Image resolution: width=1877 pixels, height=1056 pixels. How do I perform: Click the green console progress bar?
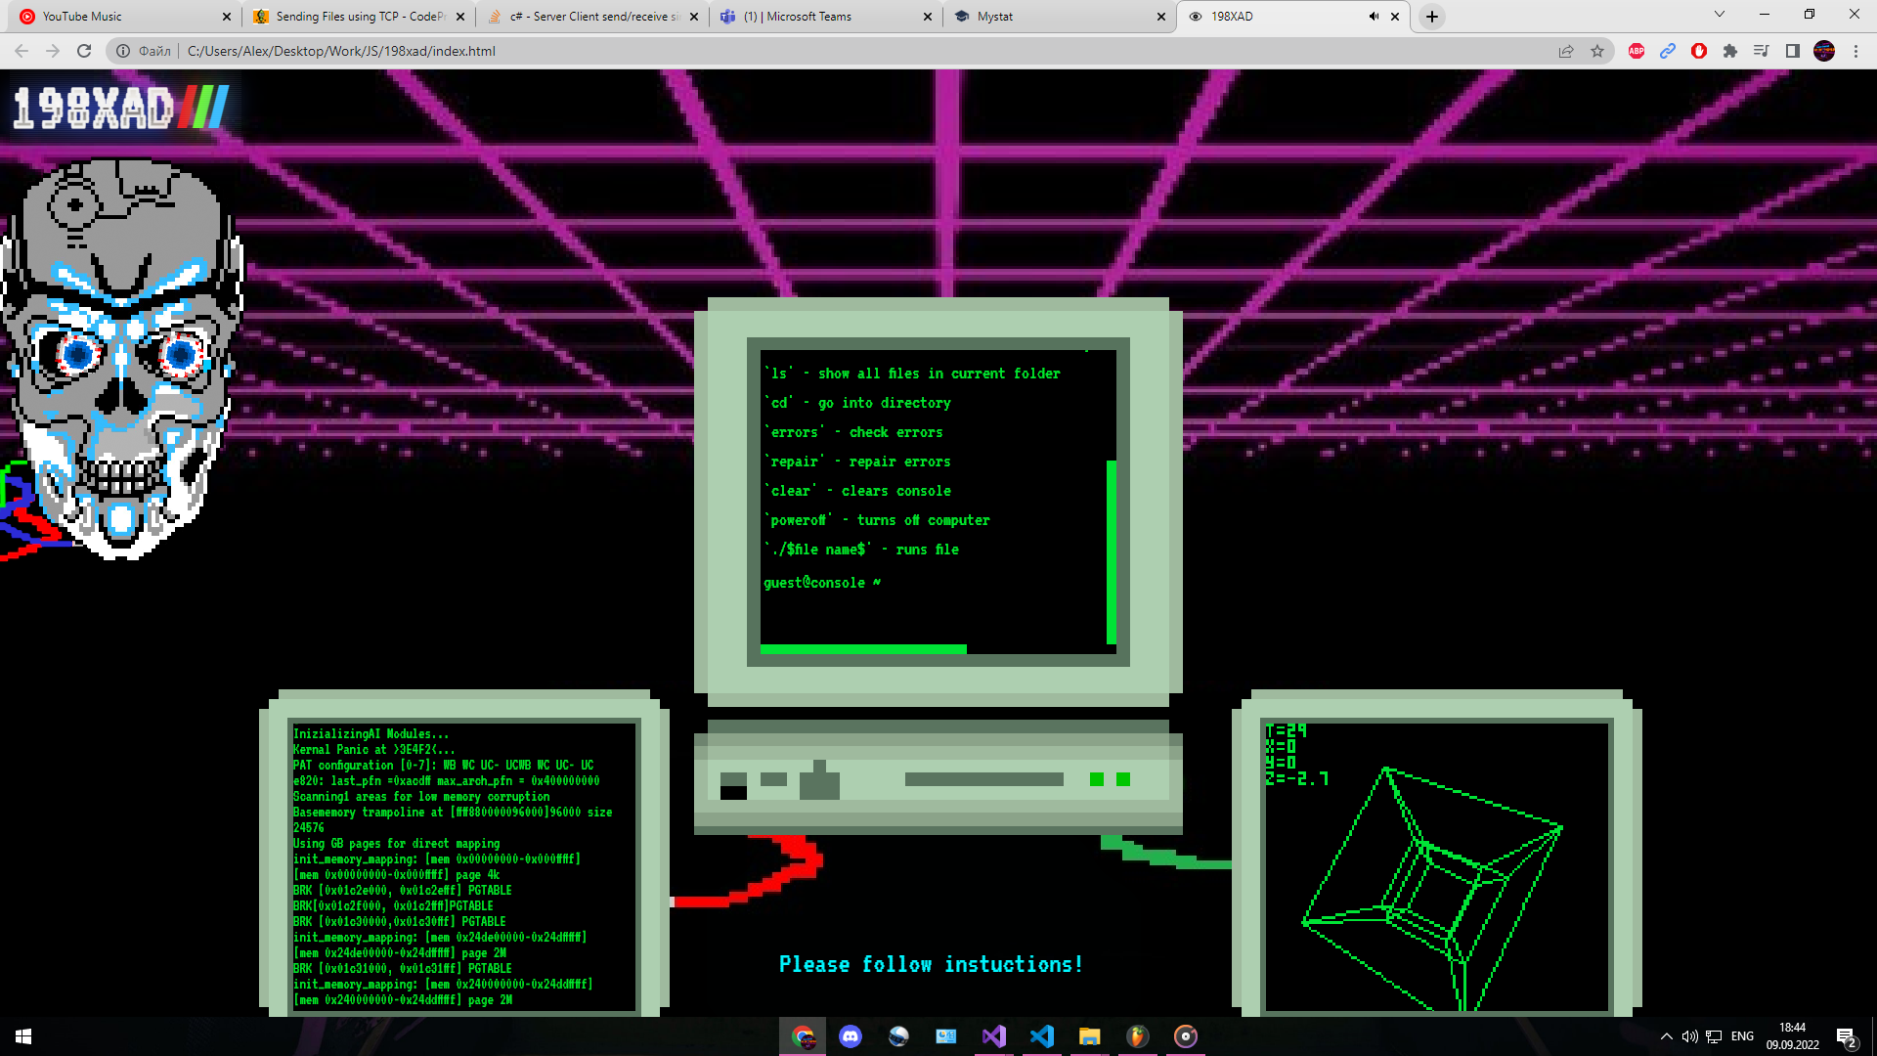(x=864, y=649)
